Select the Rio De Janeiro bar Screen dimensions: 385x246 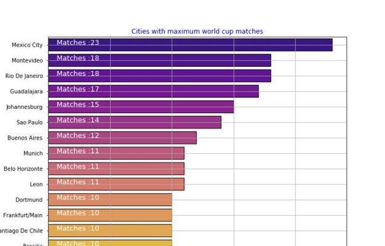point(160,76)
